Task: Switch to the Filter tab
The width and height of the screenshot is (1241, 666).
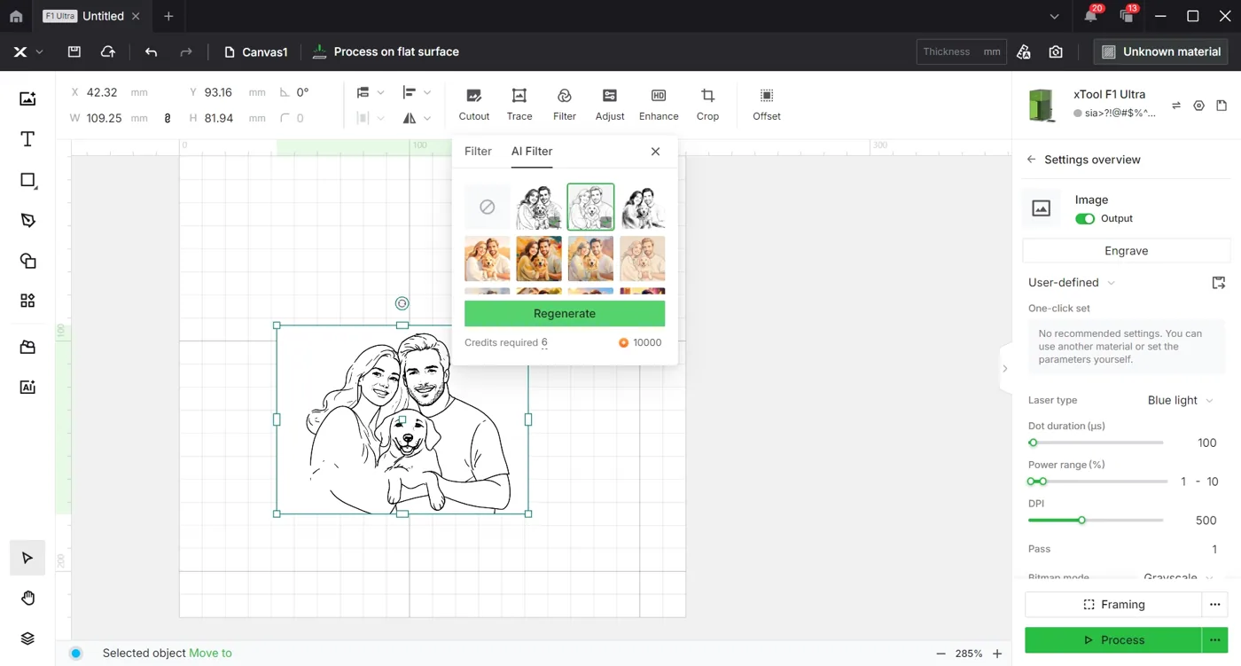Action: (x=478, y=152)
